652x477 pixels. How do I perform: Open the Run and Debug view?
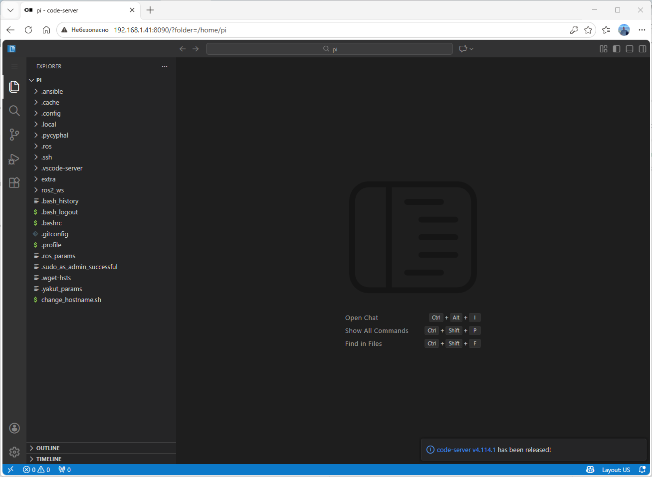click(x=14, y=159)
